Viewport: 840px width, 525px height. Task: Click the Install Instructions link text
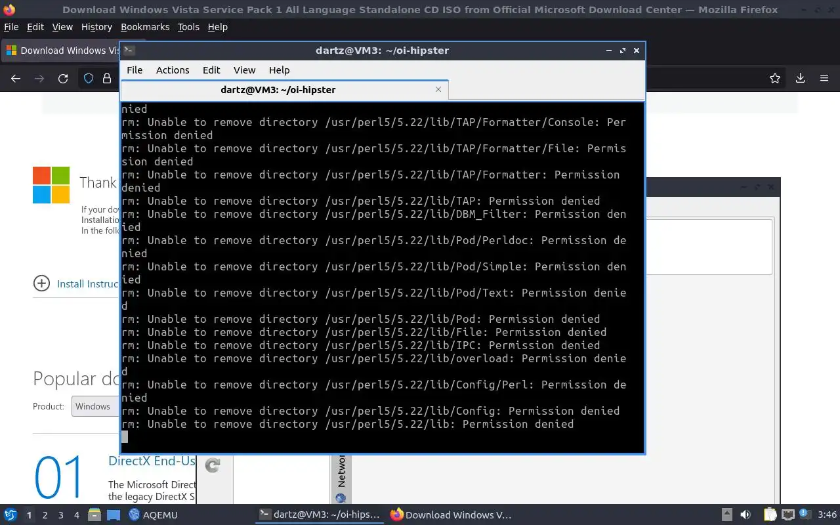click(x=87, y=284)
